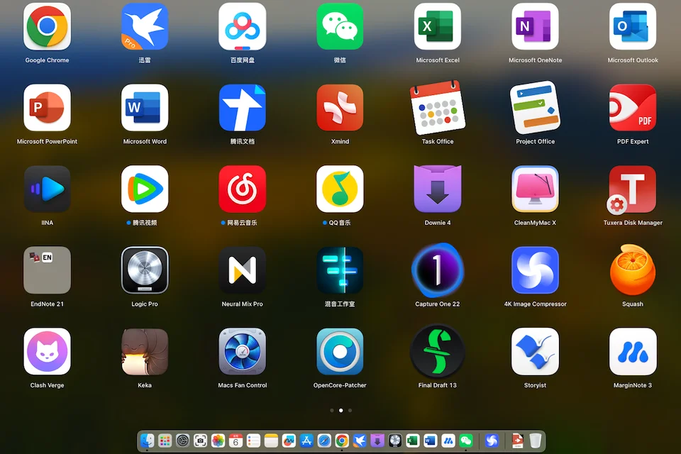Image resolution: width=681 pixels, height=454 pixels.
Task: Select the first Launchpad page dot
Action: pyautogui.click(x=331, y=410)
